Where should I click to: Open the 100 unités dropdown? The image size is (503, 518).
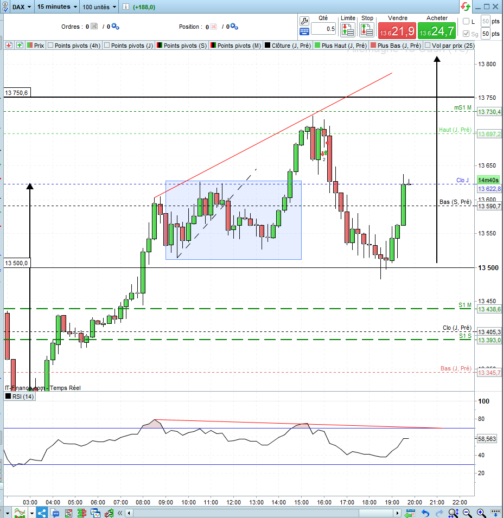(99, 7)
